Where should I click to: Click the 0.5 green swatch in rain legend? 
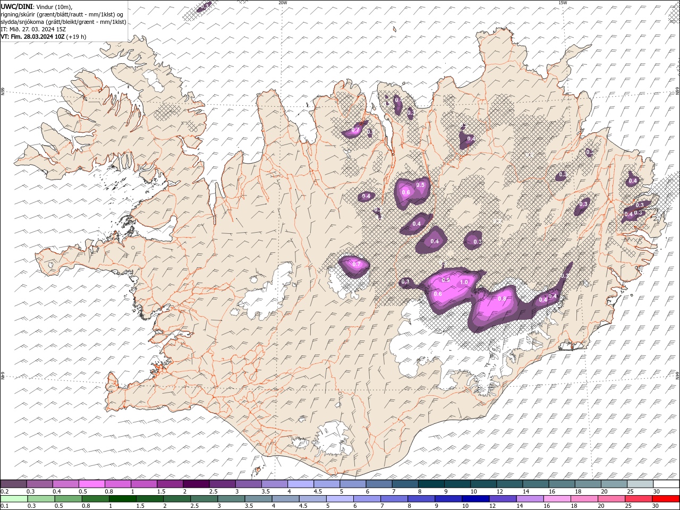68,498
